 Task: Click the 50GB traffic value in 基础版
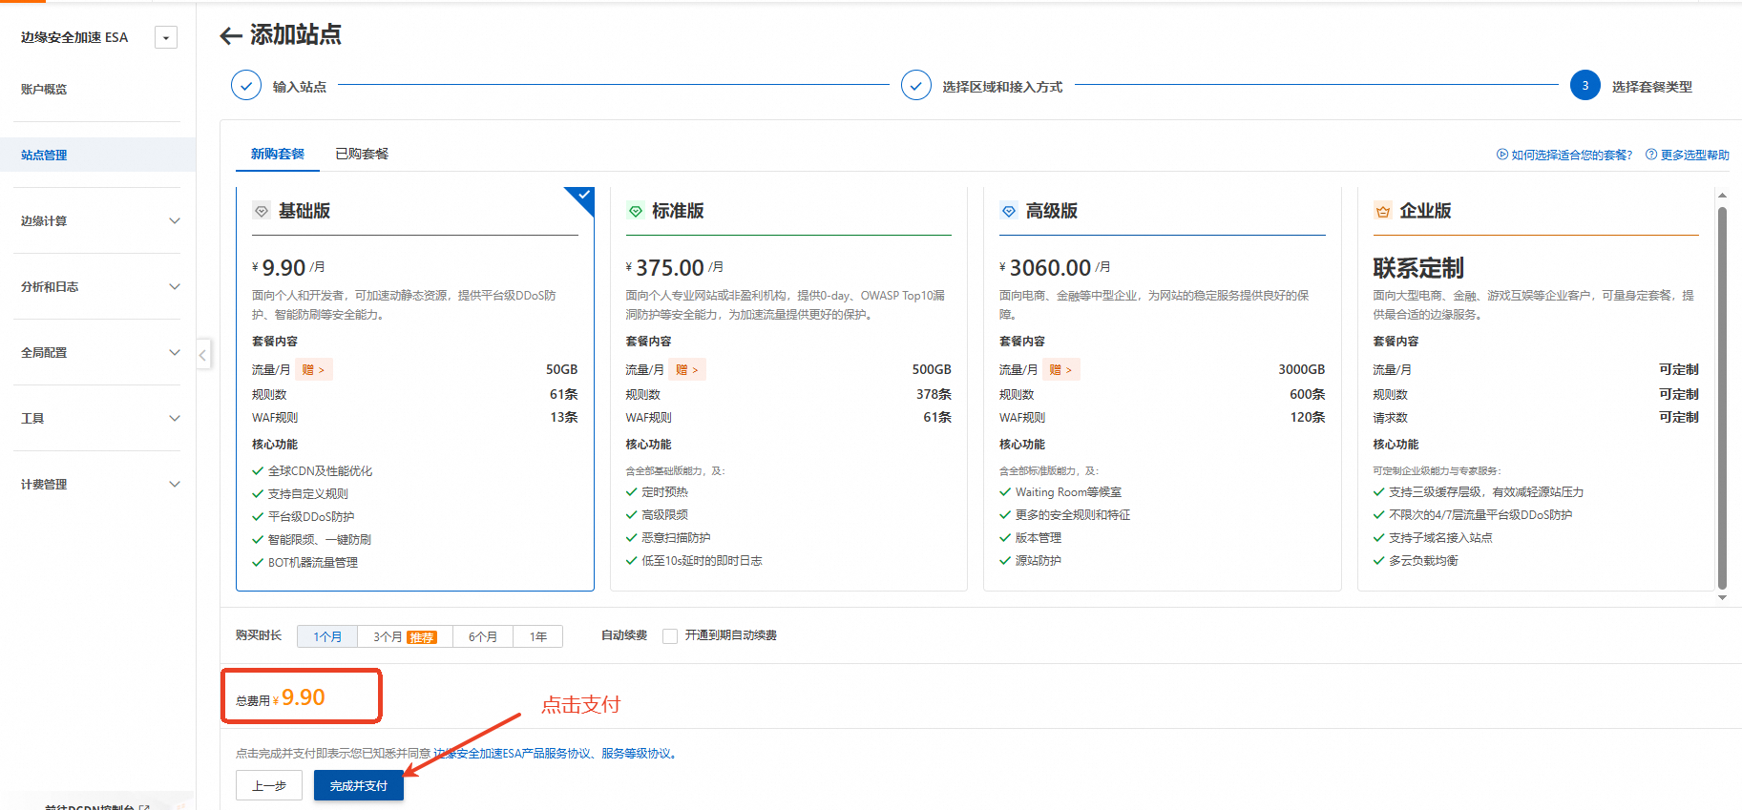561,369
